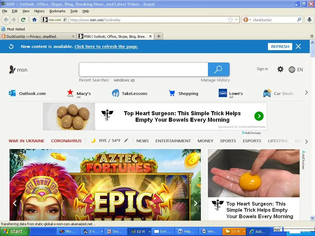Open the downloads arrow icon

309,20
